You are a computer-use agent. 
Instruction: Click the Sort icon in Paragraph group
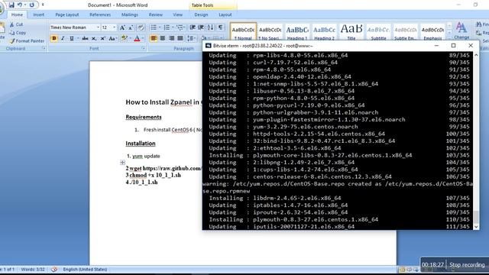[211, 27]
